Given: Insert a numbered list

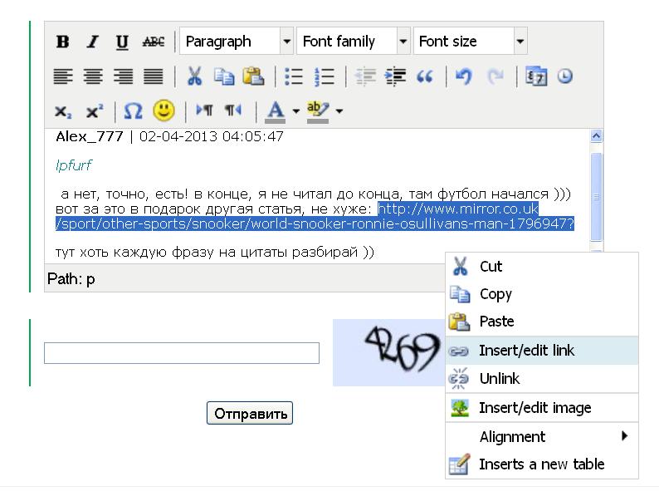Looking at the screenshot, I should click(x=324, y=76).
